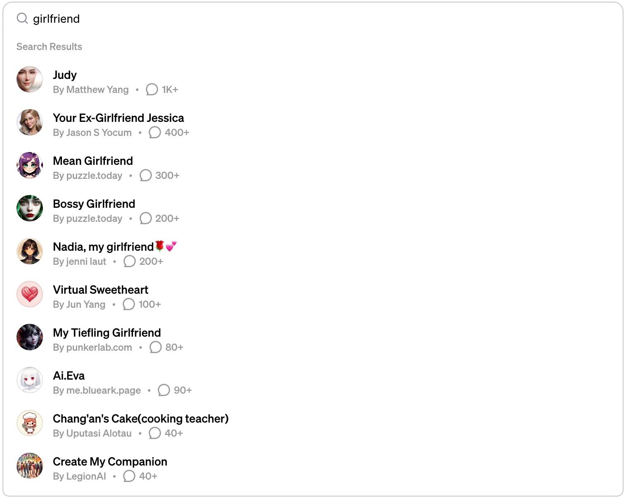
Task: Select the purple-haired Mean Girlfriend avatar
Action: (x=30, y=165)
